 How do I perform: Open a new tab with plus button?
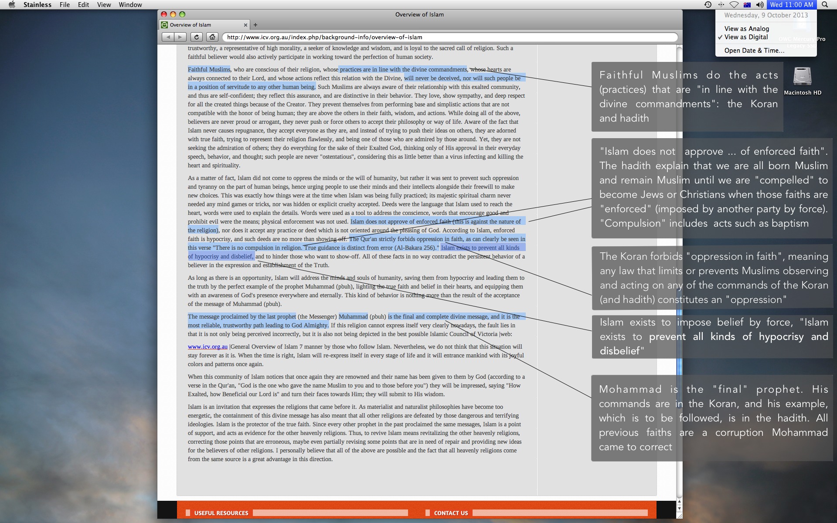(x=255, y=25)
